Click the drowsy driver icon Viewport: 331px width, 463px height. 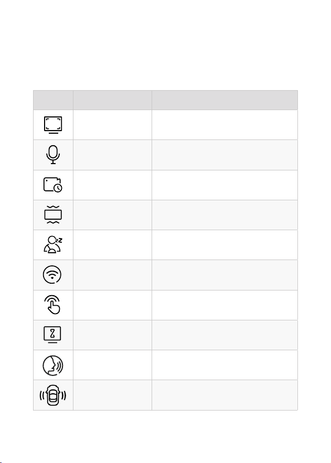(53, 244)
